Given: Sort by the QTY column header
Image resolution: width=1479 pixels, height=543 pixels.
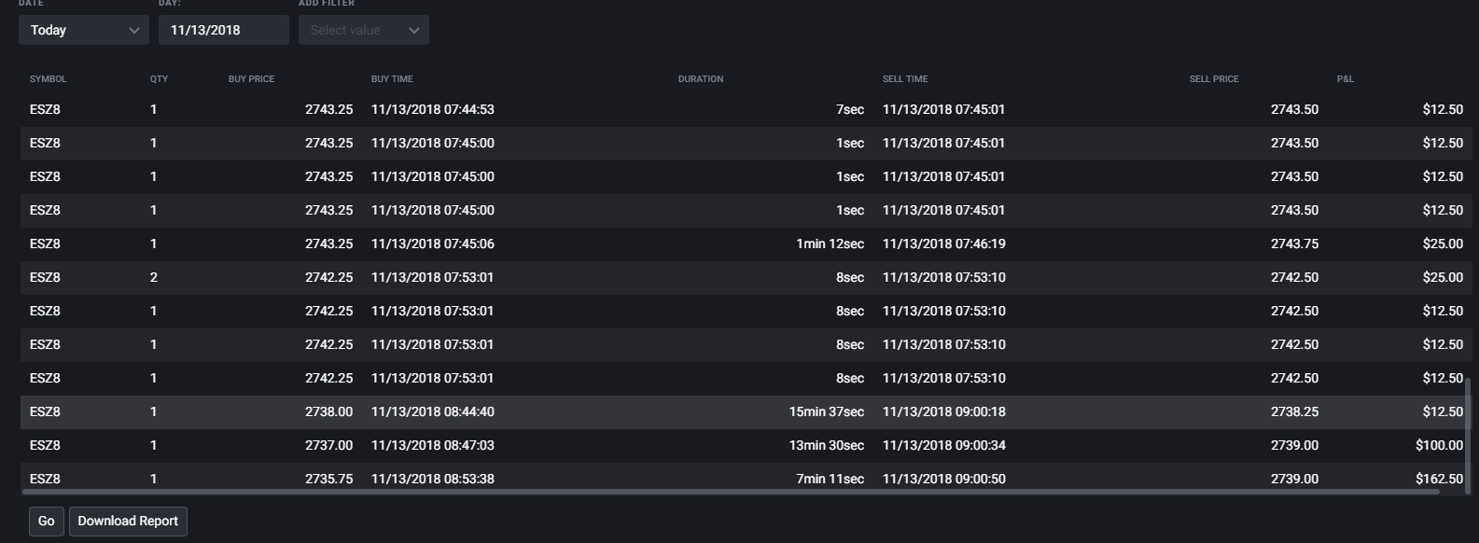Looking at the screenshot, I should pyautogui.click(x=159, y=79).
